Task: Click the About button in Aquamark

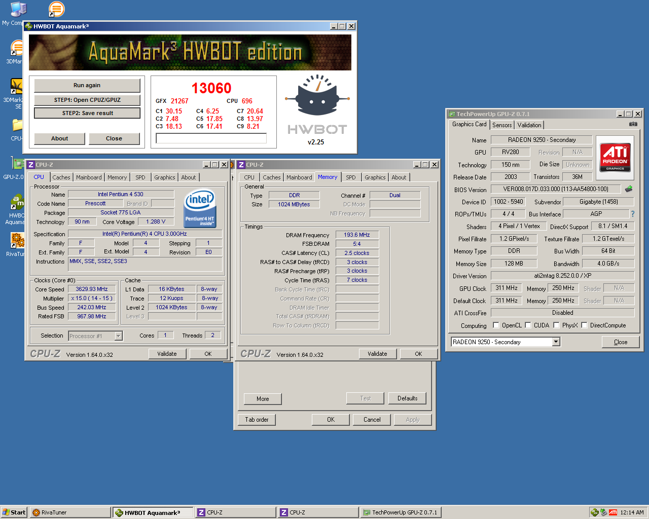Action: pos(59,138)
